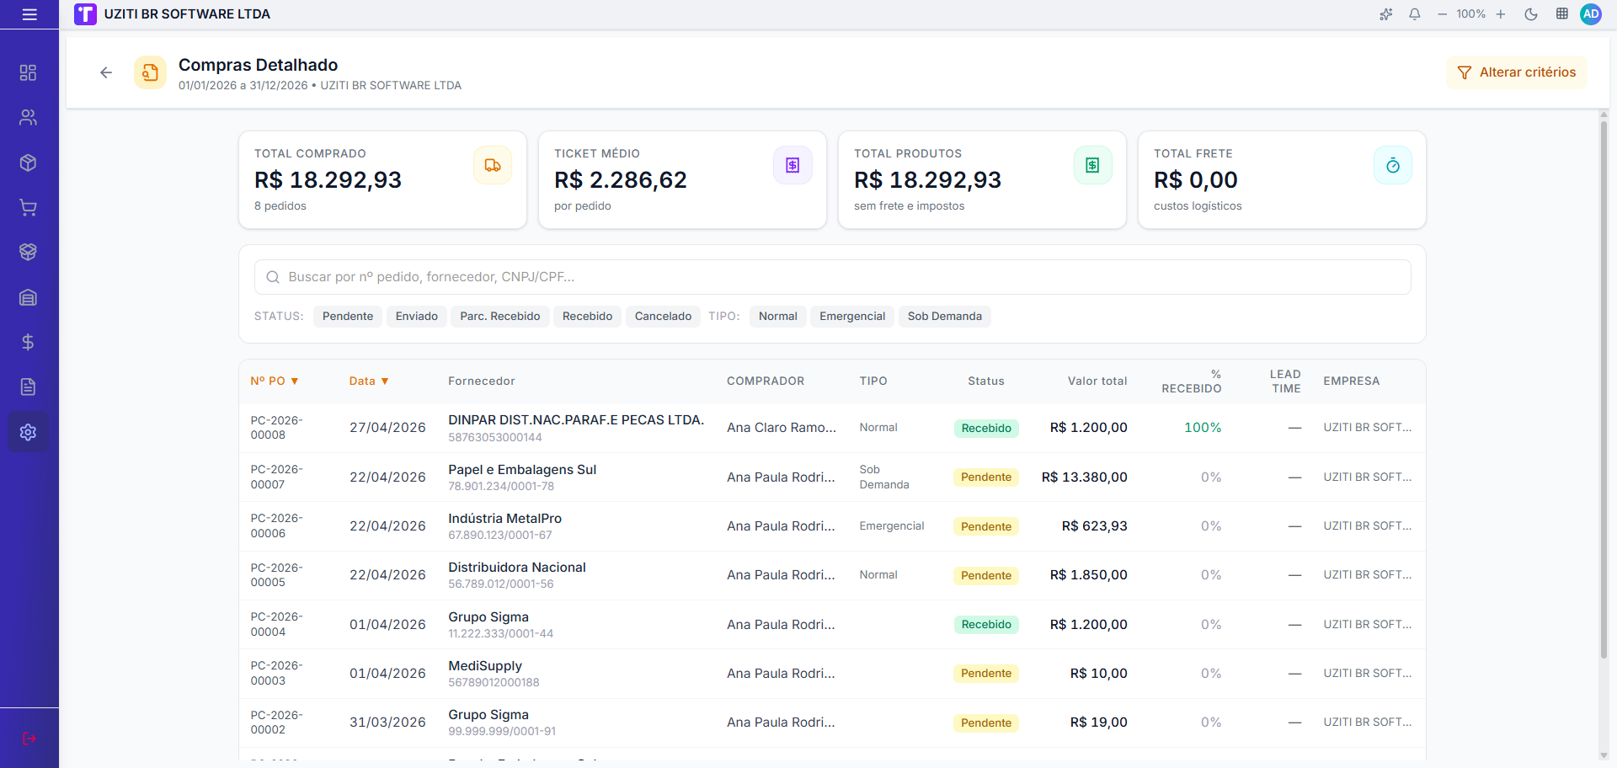Toggle the Pendente status filter

(x=348, y=317)
